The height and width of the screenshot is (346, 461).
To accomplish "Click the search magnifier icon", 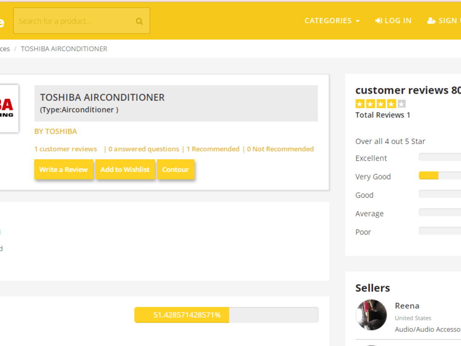I will click(139, 21).
